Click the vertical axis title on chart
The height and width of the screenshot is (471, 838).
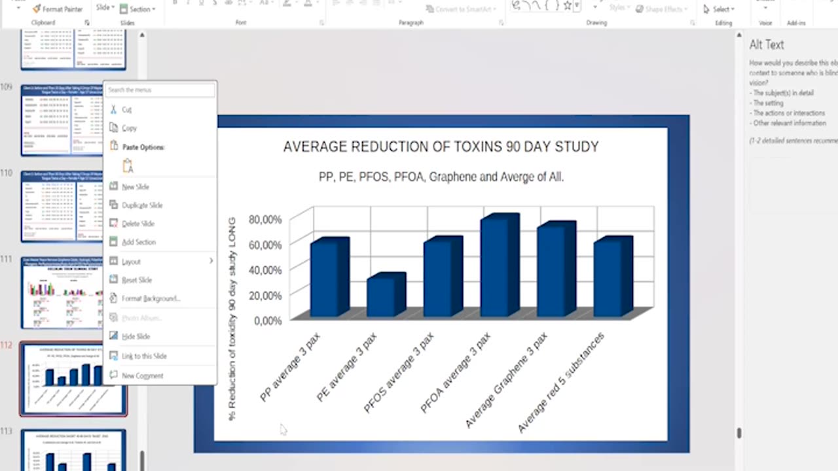pyautogui.click(x=232, y=319)
